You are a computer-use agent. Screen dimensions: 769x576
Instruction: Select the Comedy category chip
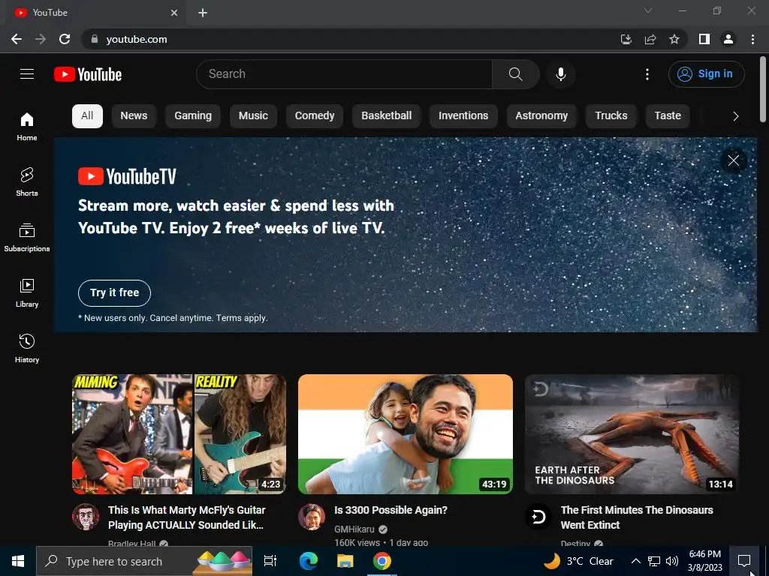(x=315, y=116)
